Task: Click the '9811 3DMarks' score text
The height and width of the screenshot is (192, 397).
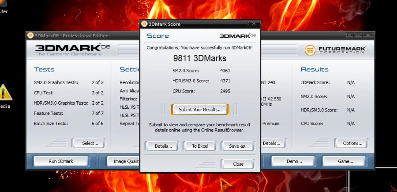Action: tap(200, 58)
